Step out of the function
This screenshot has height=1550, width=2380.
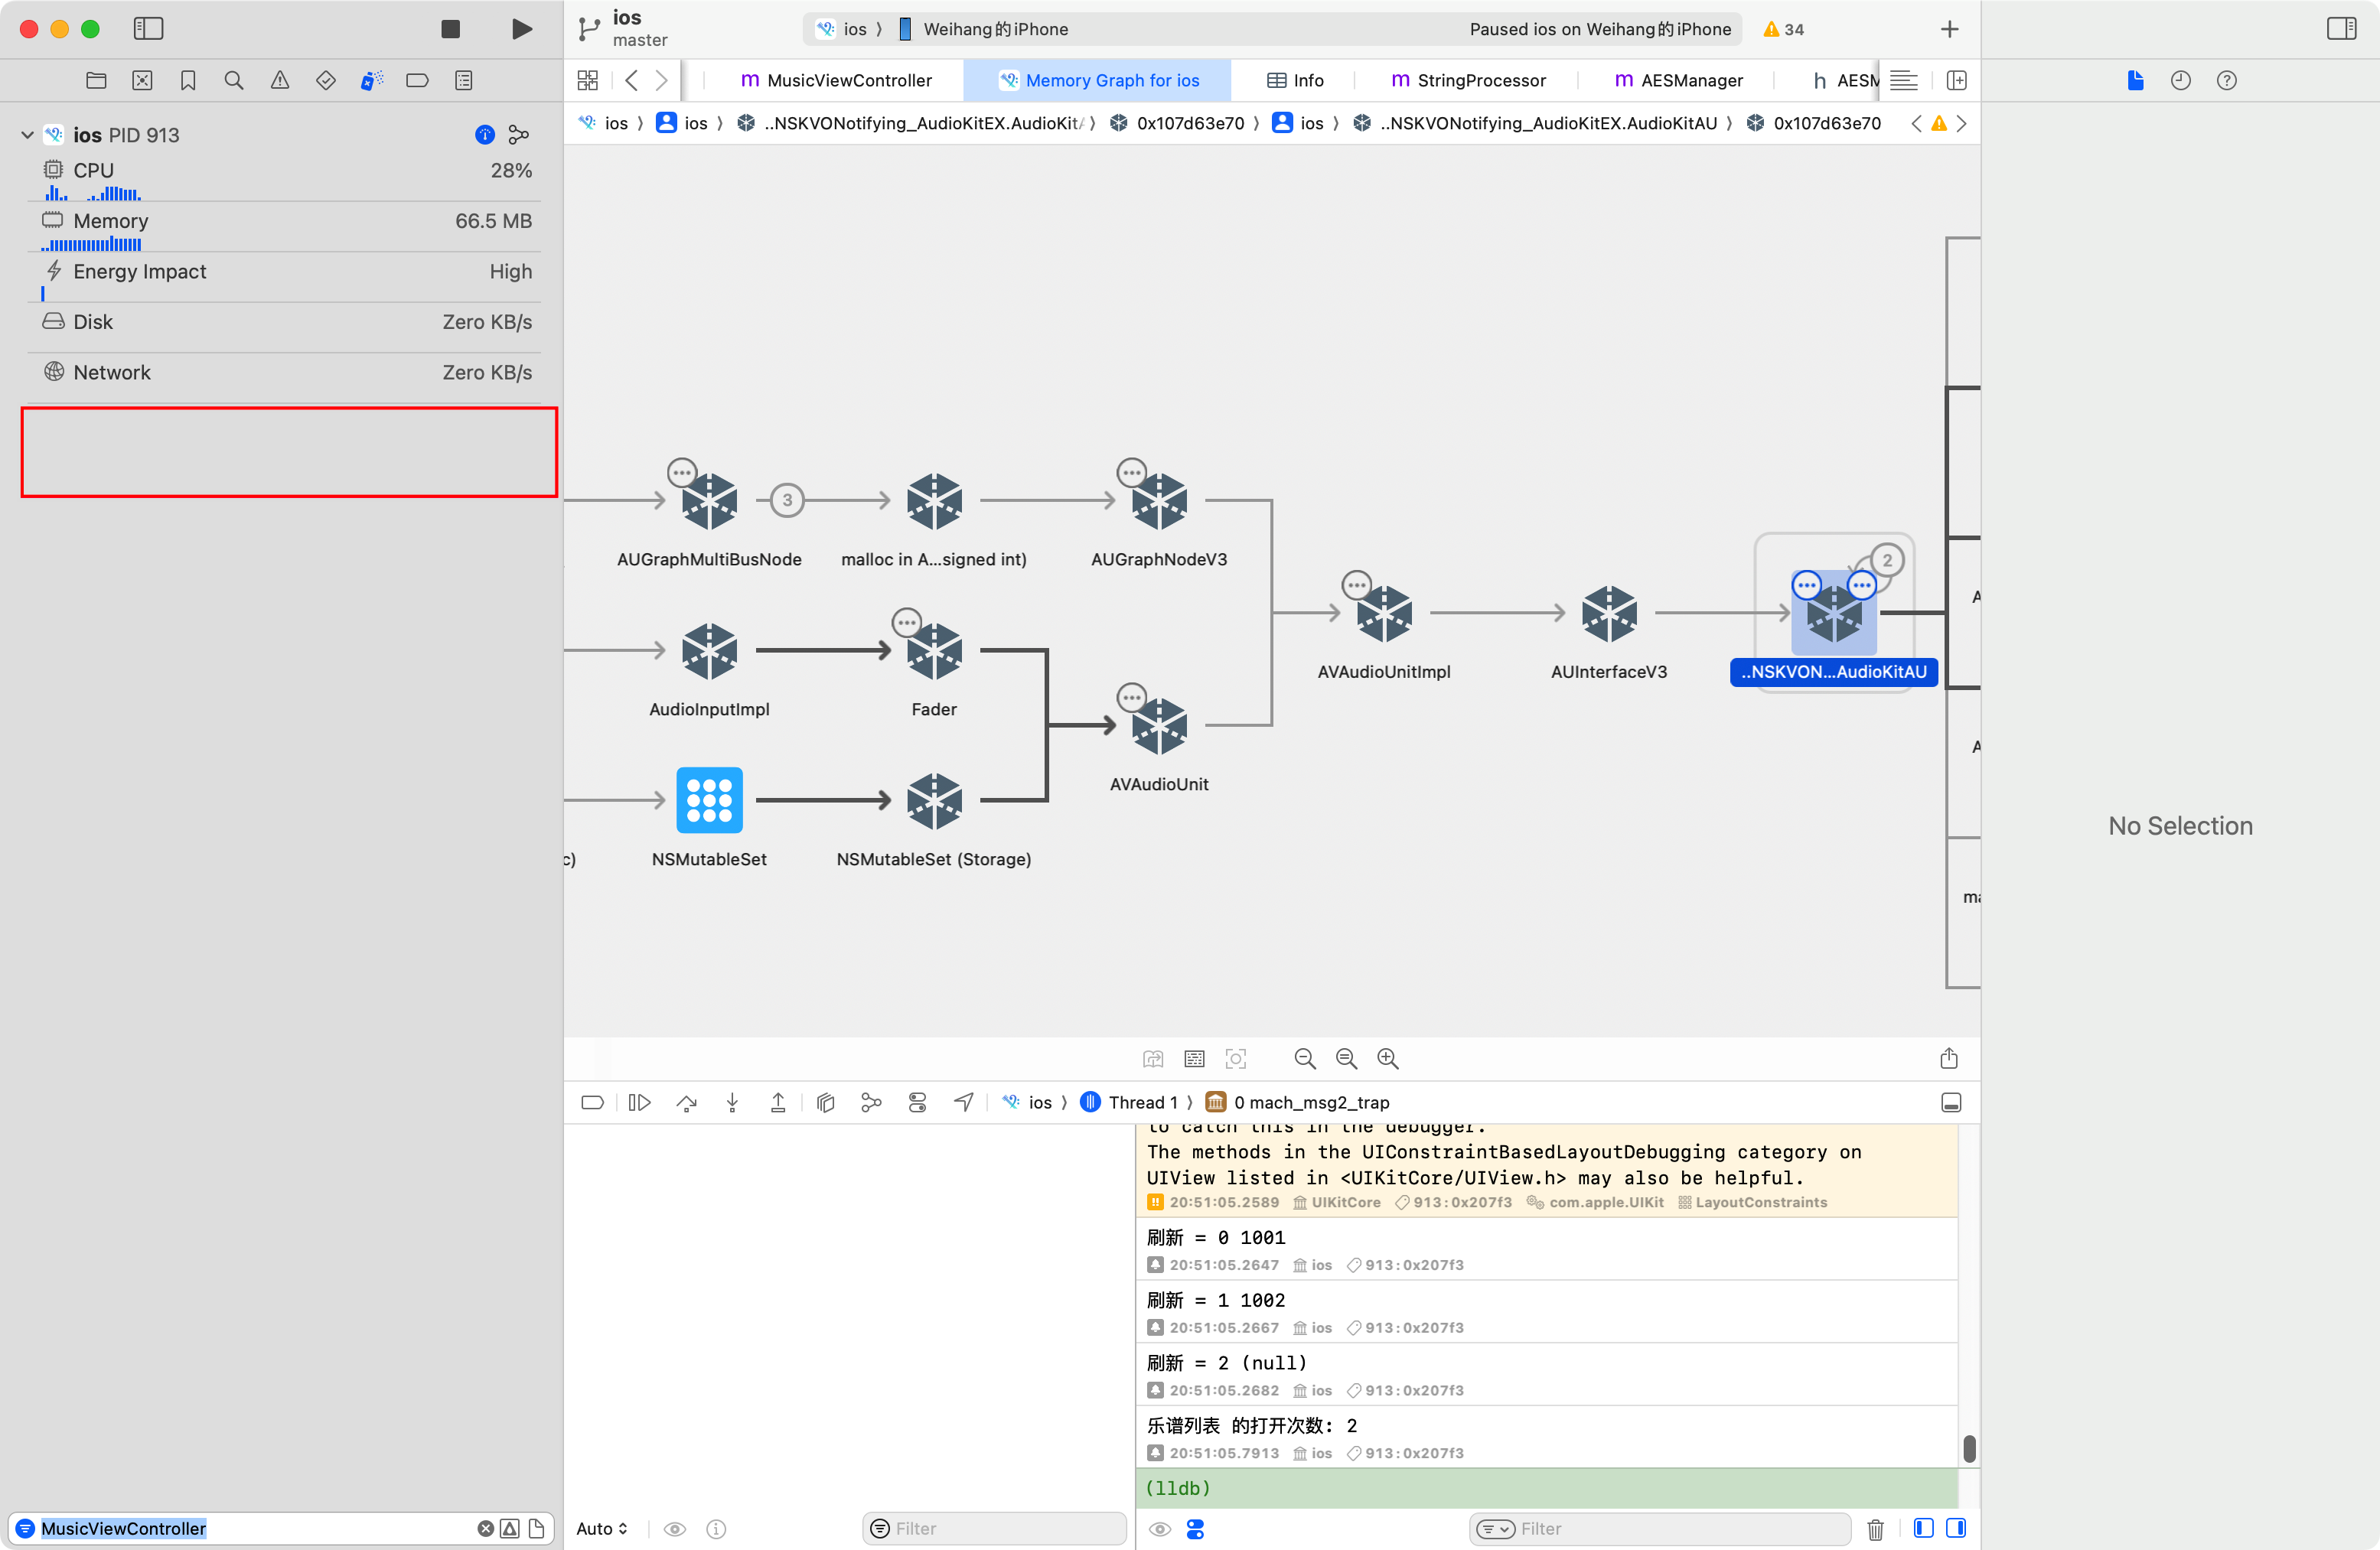[778, 1102]
